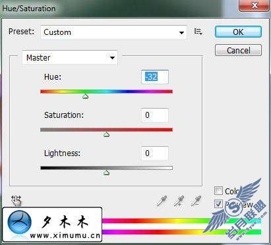This screenshot has height=245, width=271.
Task: Click the Lightness slider handle
Action: 106,173
